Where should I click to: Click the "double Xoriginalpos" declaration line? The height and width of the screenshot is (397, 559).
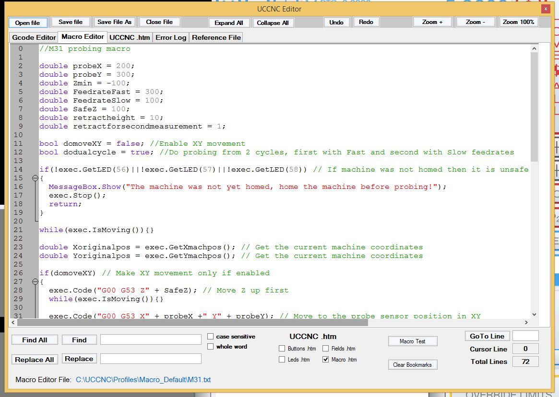click(137, 247)
